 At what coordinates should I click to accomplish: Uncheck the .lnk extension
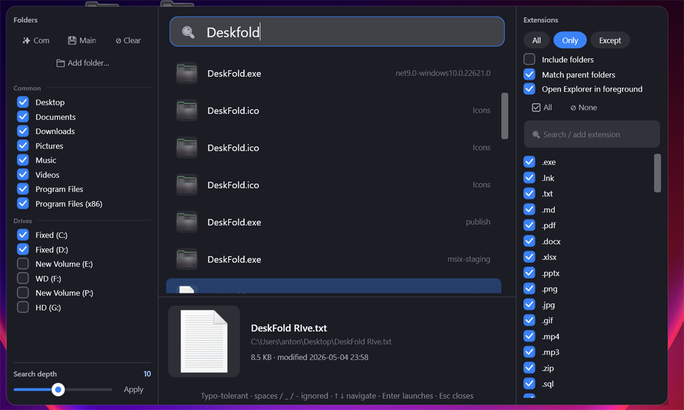(530, 178)
